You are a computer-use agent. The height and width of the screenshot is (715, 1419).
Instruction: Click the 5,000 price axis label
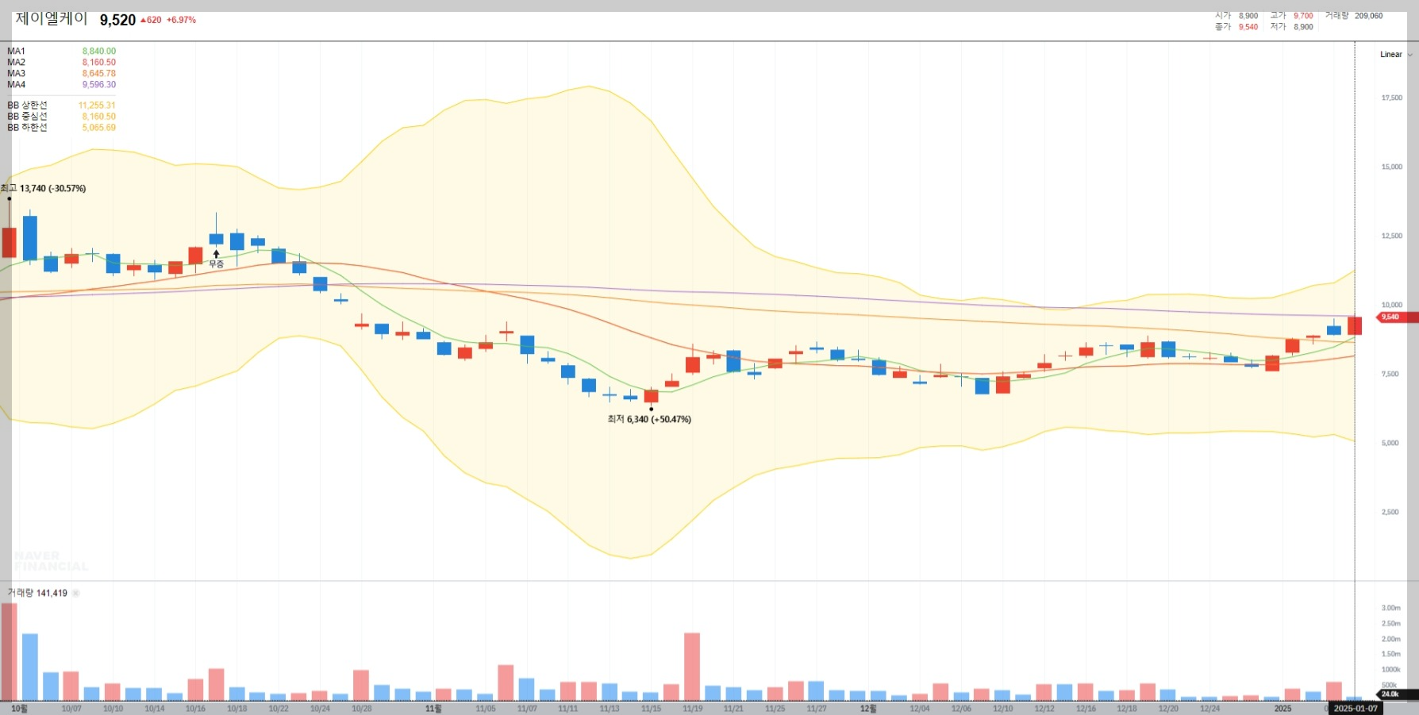pyautogui.click(x=1390, y=444)
